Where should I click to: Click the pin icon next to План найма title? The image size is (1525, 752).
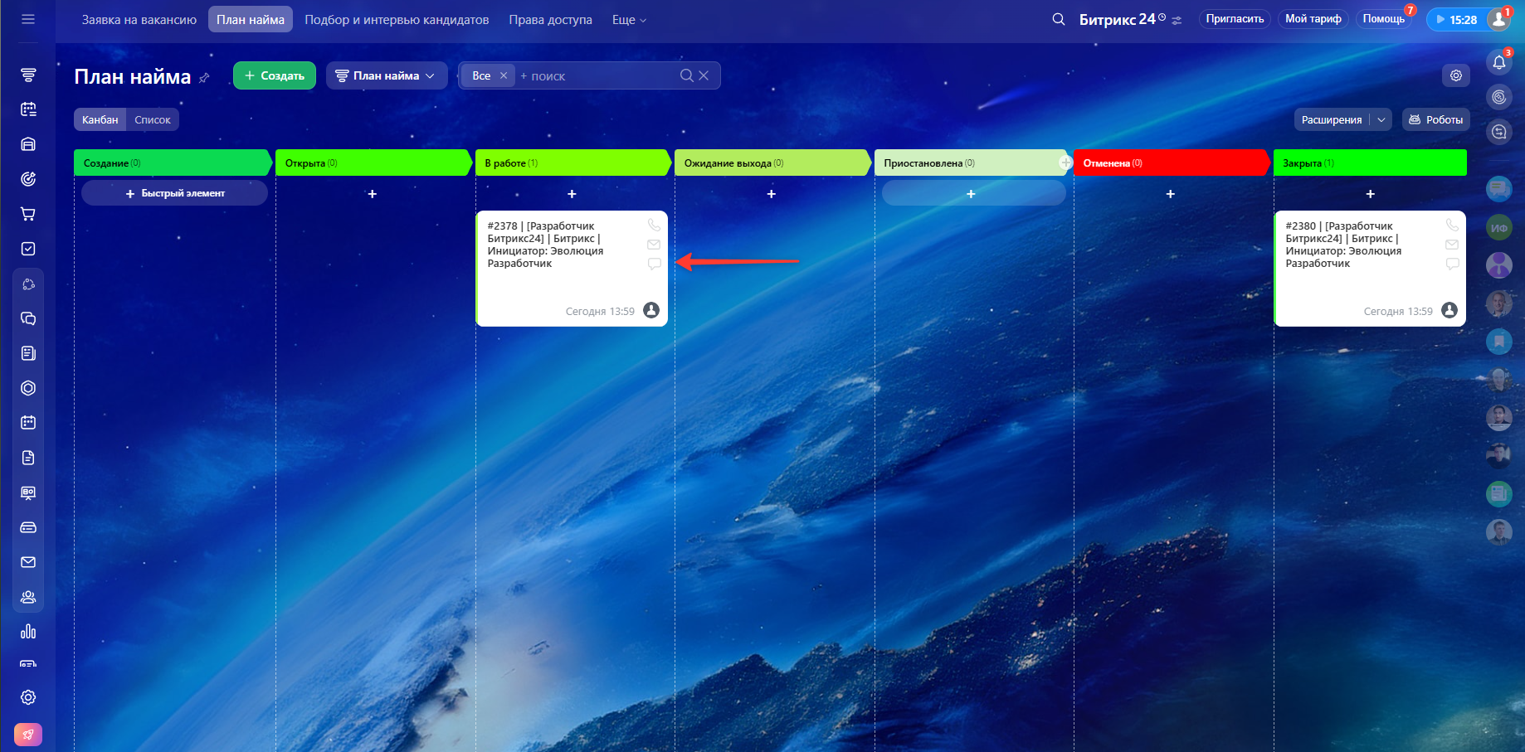[204, 78]
